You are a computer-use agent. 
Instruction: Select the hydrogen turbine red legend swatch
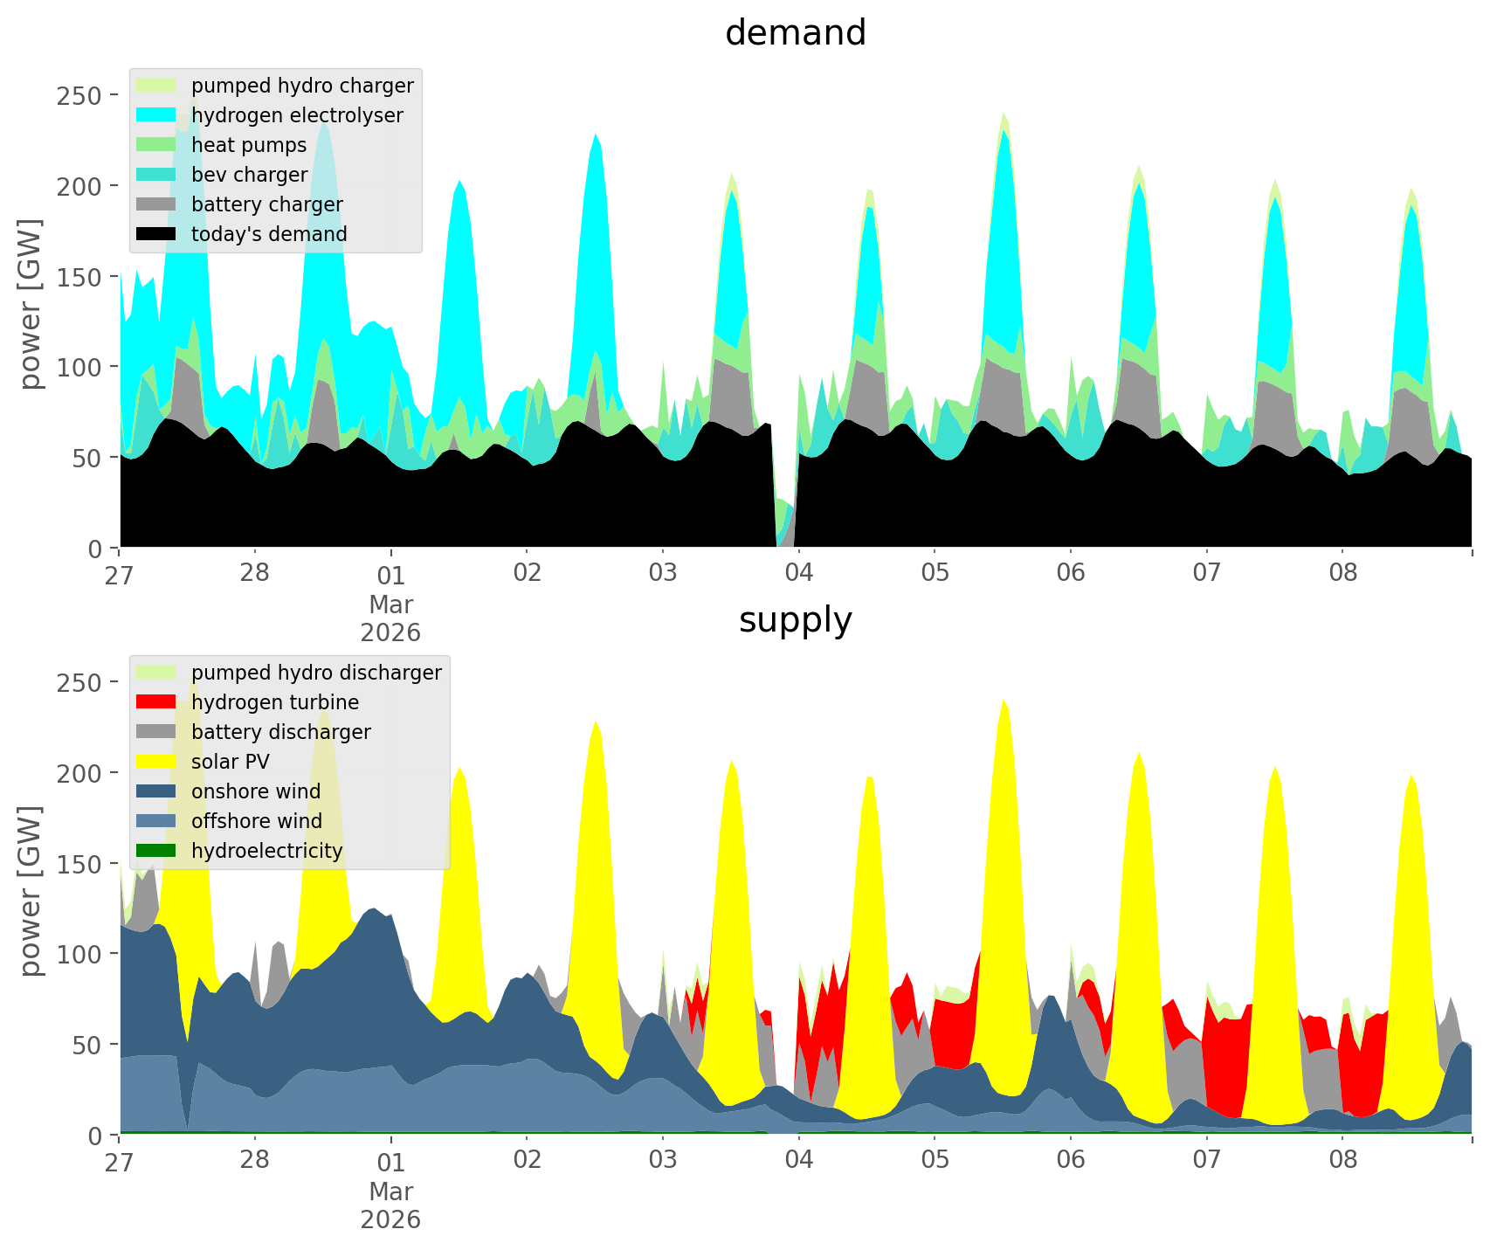[x=157, y=702]
